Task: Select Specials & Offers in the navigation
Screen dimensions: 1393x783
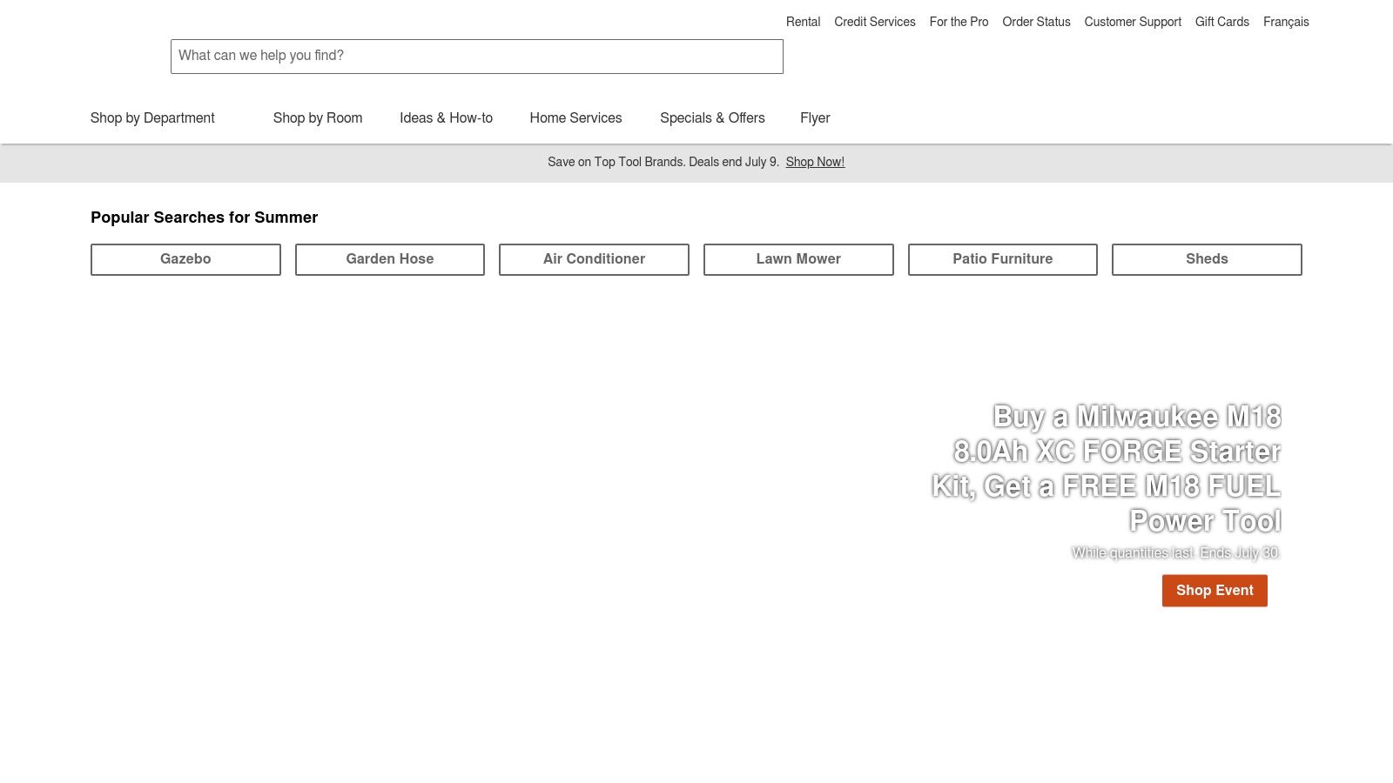Action: [x=712, y=118]
